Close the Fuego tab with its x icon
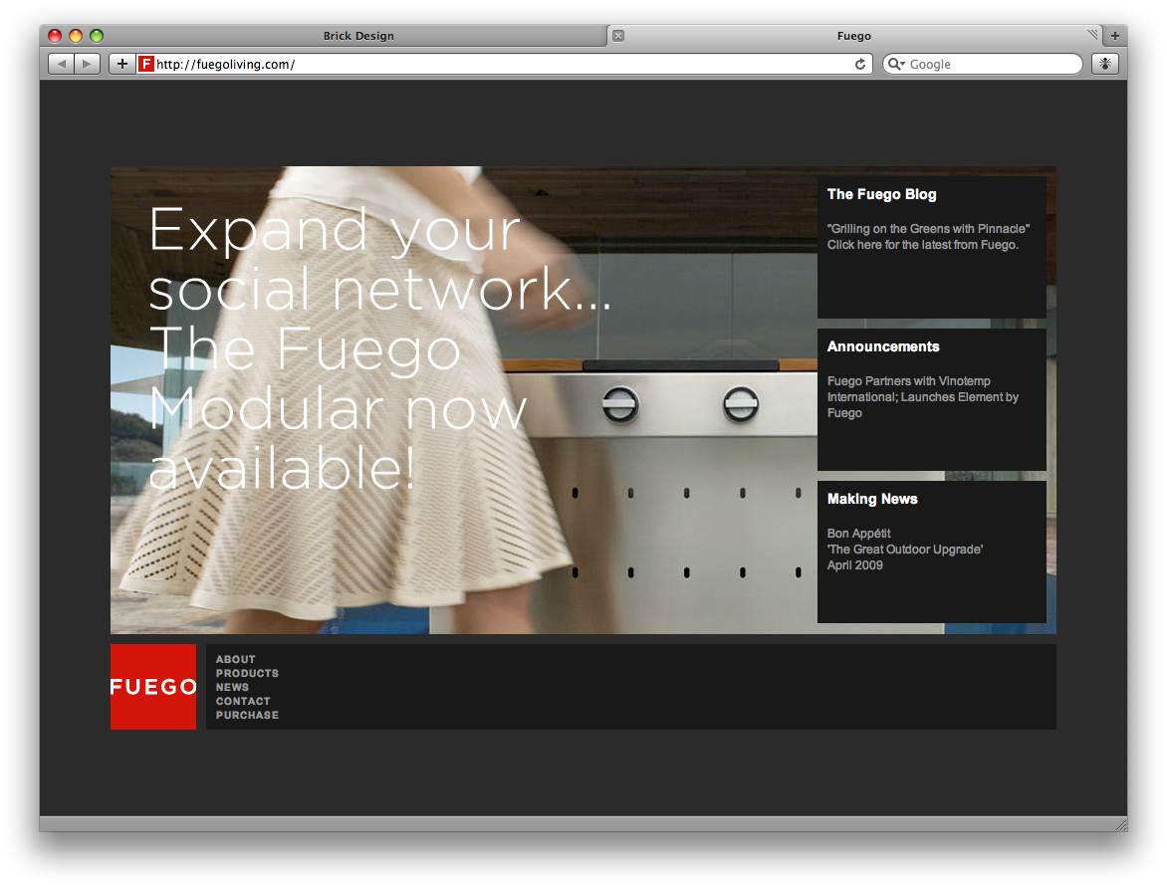The height and width of the screenshot is (886, 1167). coord(617,36)
